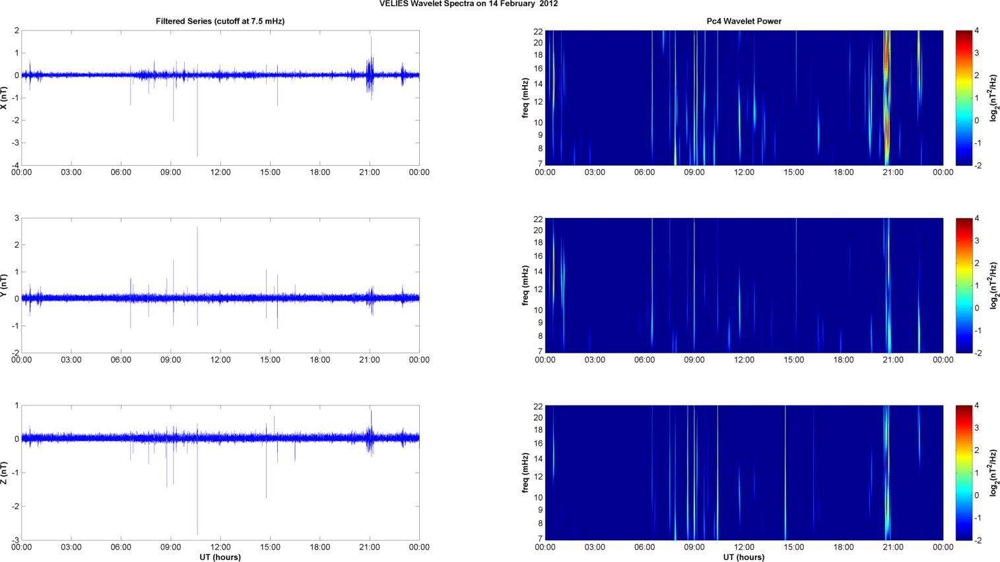This screenshot has width=1000, height=562.
Task: Click inside the X component filtered series plot
Action: (220, 98)
